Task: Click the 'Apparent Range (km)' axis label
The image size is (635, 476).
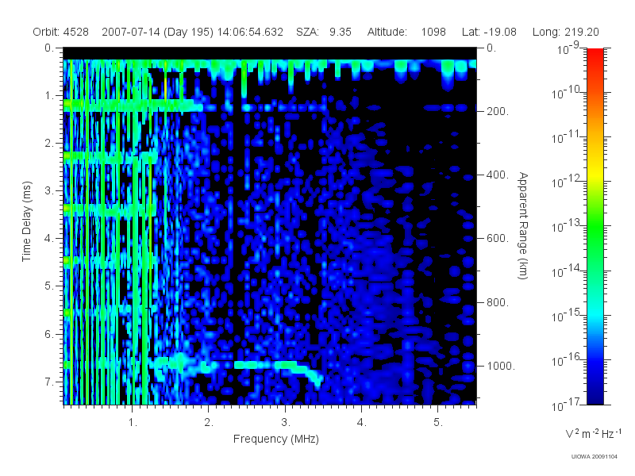Action: pos(524,226)
